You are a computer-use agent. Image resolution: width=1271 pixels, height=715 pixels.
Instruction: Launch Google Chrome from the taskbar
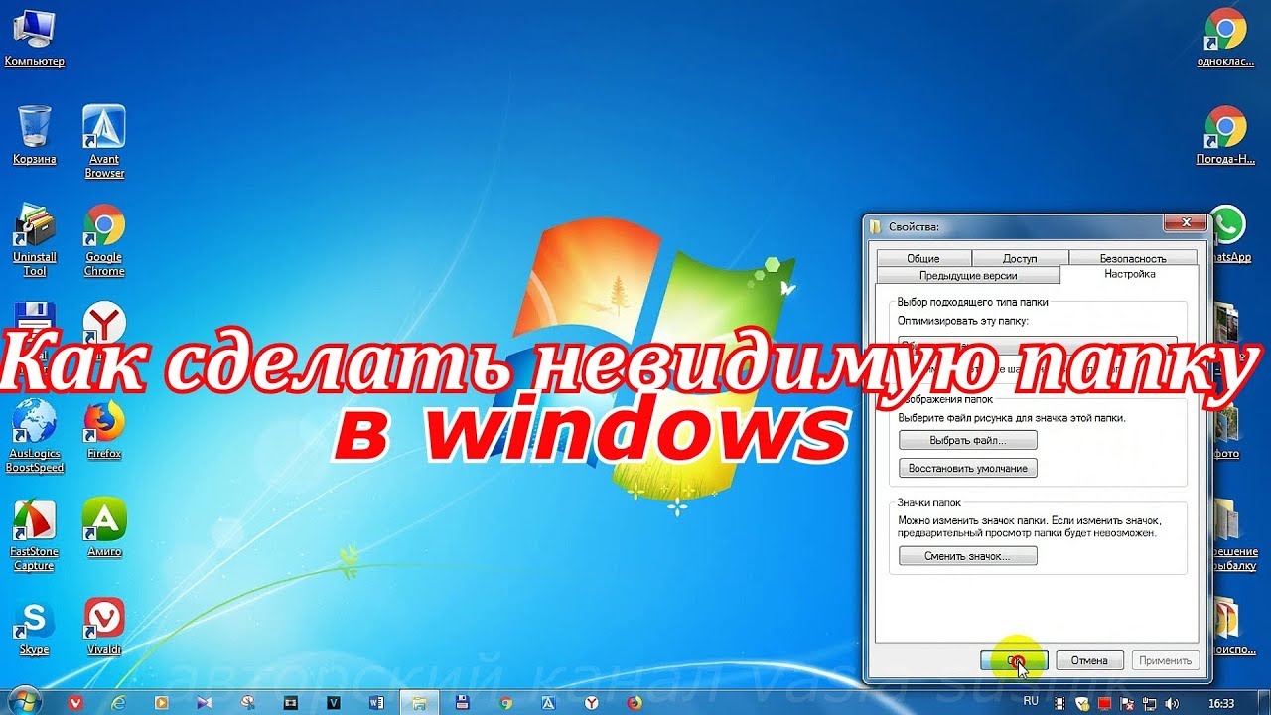(505, 702)
